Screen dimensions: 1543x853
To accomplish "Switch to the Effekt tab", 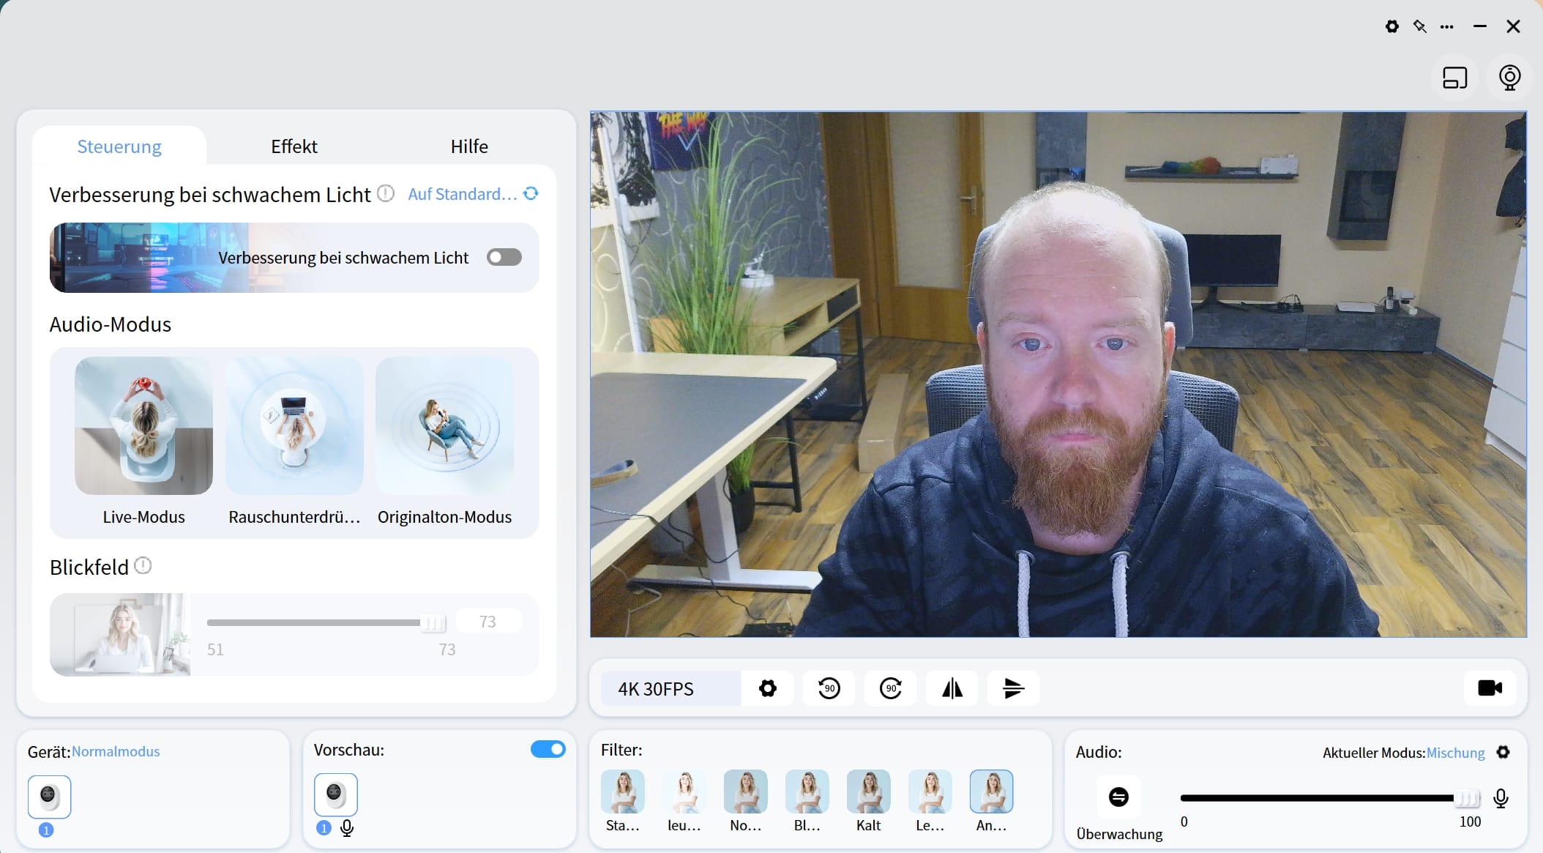I will pos(294,146).
